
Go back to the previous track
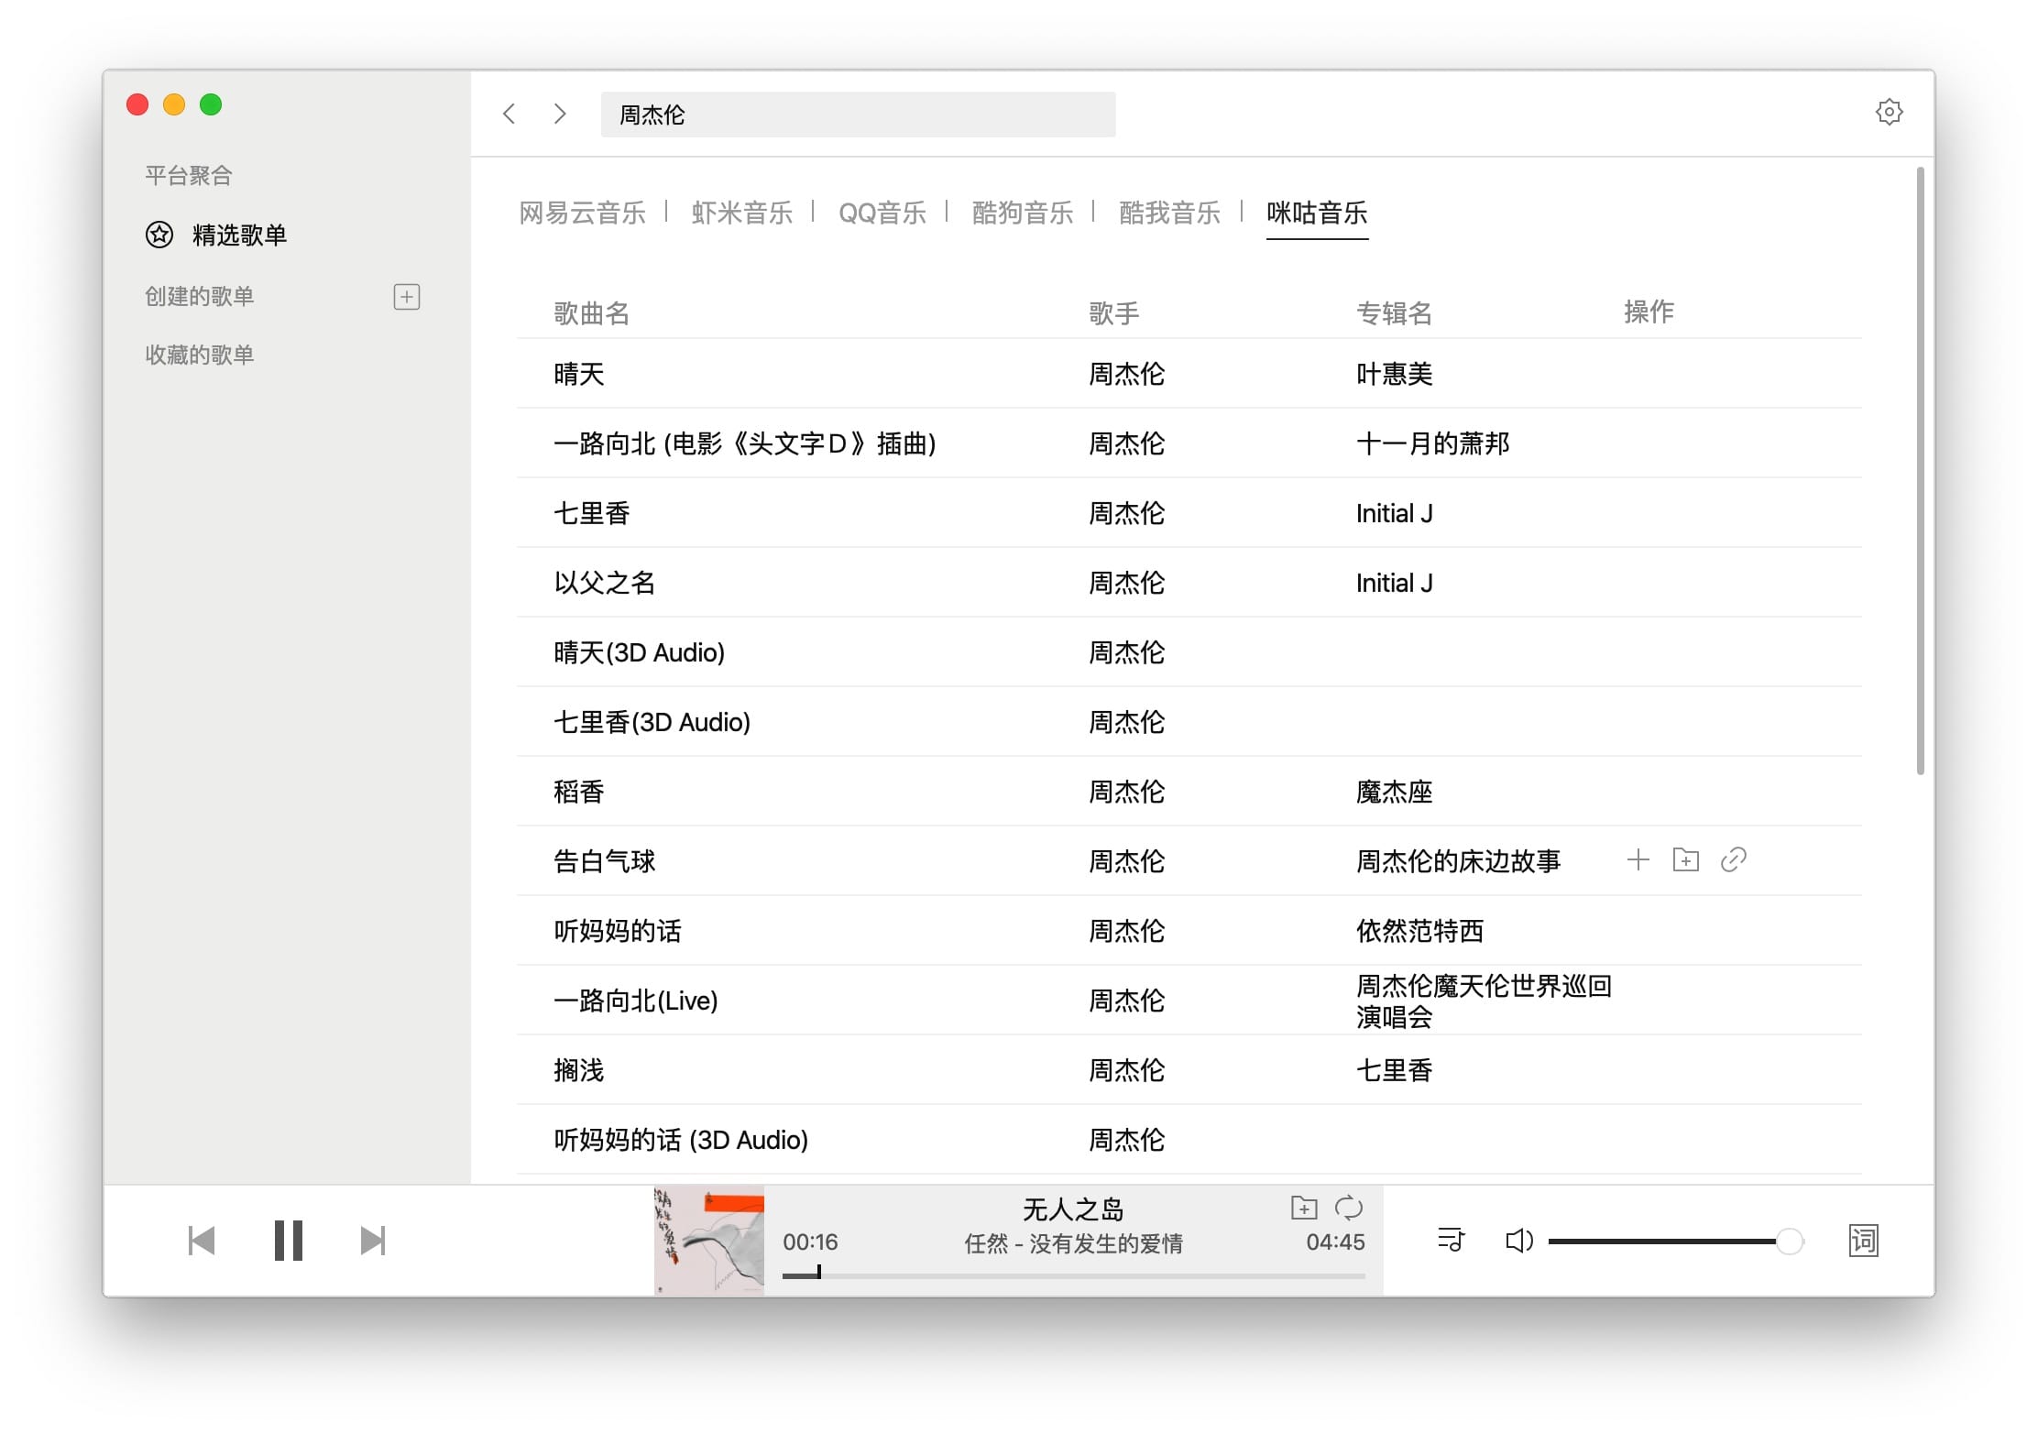(202, 1241)
